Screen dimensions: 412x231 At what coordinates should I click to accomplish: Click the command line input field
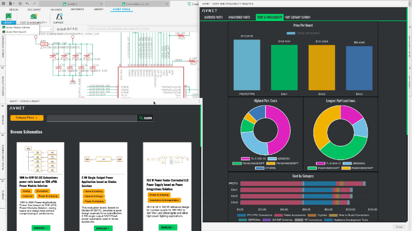pos(143,29)
